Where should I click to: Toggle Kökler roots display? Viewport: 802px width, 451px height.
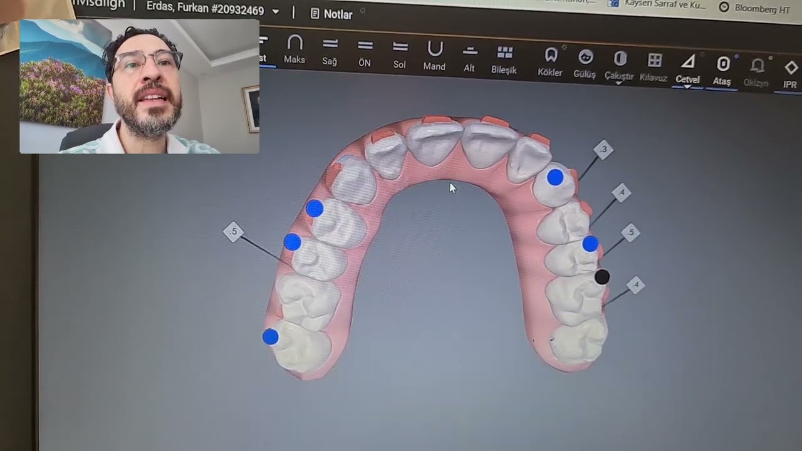[550, 63]
